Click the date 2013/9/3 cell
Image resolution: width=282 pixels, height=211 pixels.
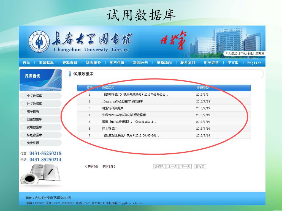click(x=202, y=95)
